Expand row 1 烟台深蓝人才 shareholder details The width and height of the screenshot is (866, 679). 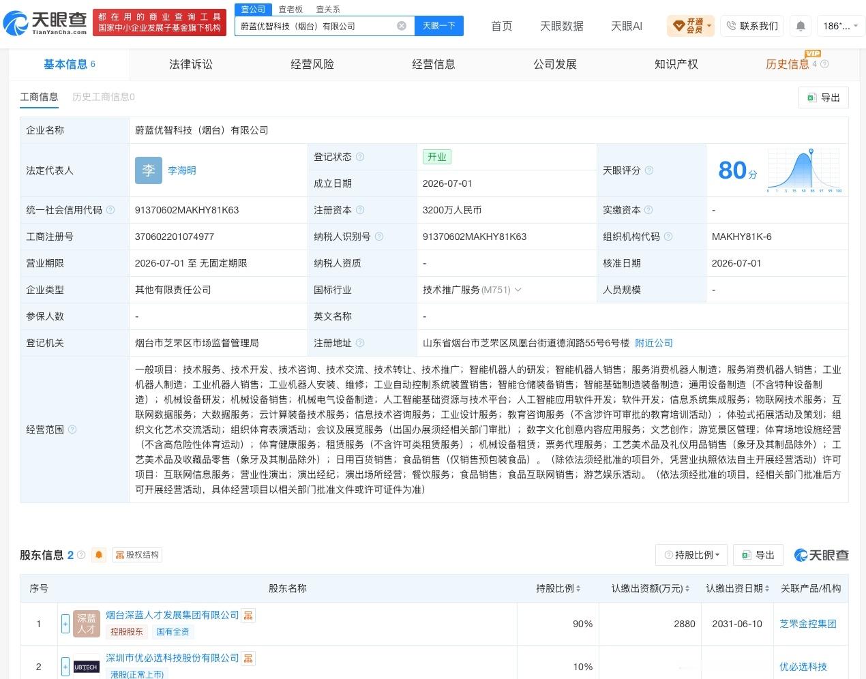pos(65,624)
